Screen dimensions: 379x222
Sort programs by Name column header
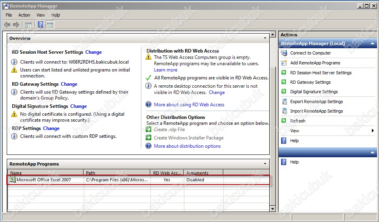point(46,173)
